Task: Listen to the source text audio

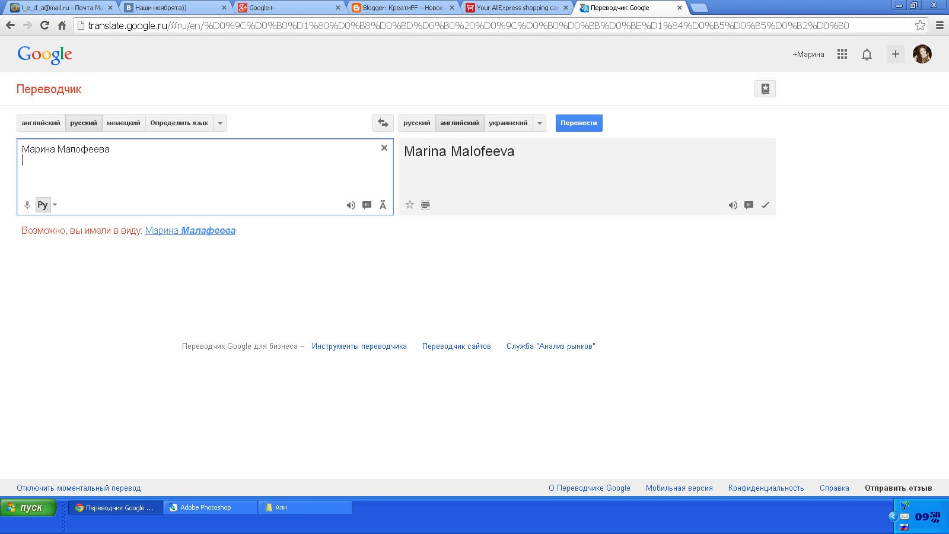Action: point(351,205)
